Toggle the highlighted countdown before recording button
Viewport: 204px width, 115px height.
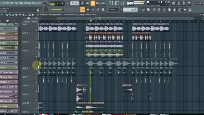pyautogui.click(x=93, y=3)
